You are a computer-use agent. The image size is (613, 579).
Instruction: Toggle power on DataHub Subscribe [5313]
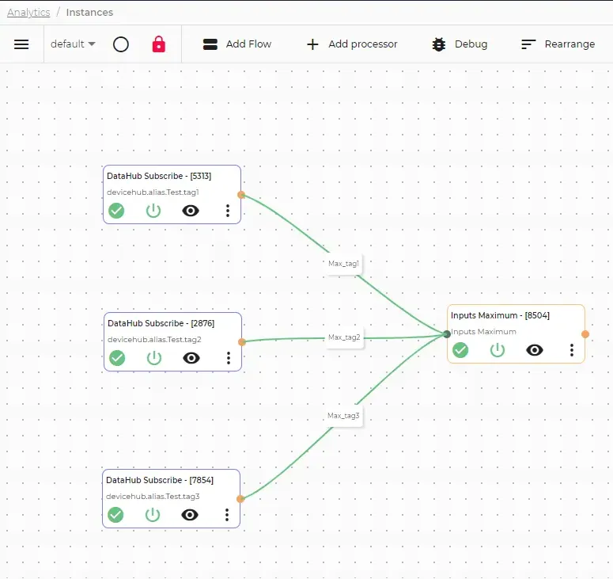coord(153,211)
